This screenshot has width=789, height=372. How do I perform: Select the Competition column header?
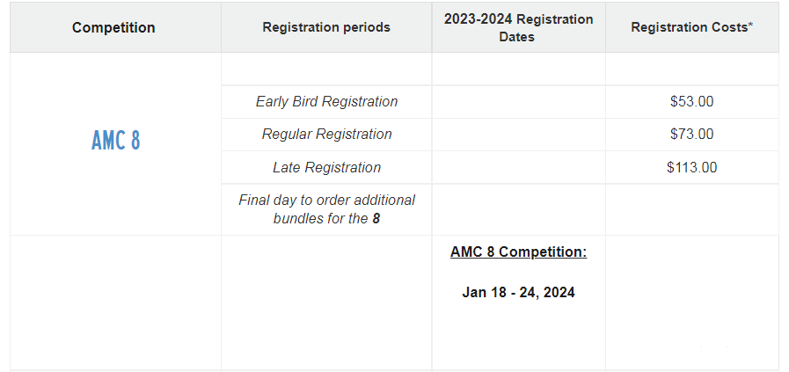113,27
